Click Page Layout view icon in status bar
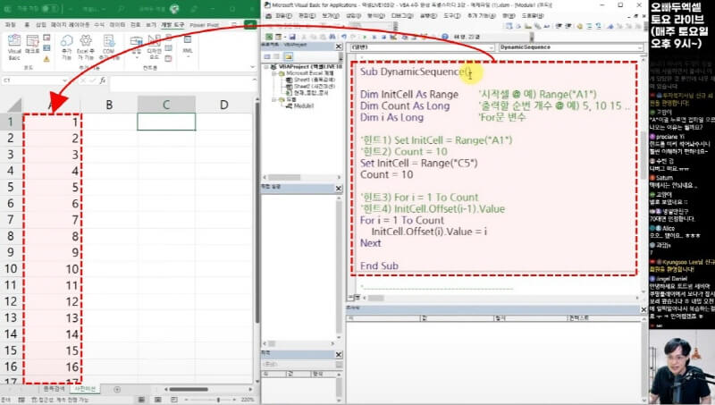This screenshot has height=405, width=715. pos(158,400)
